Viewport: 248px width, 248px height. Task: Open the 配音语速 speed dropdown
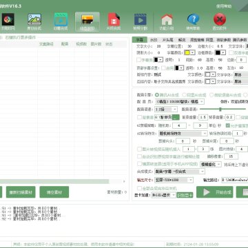tap(166, 110)
